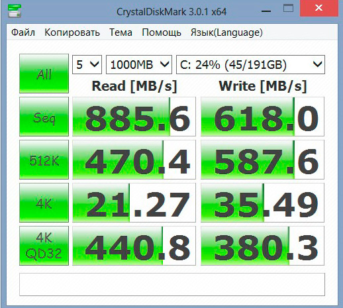Maximize the CrystalDiskMark window

coord(288,9)
